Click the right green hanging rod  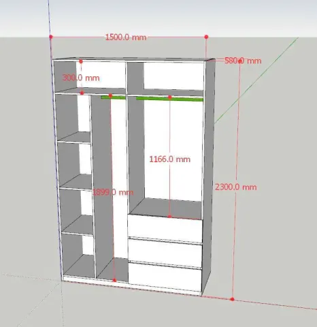[x=169, y=99]
